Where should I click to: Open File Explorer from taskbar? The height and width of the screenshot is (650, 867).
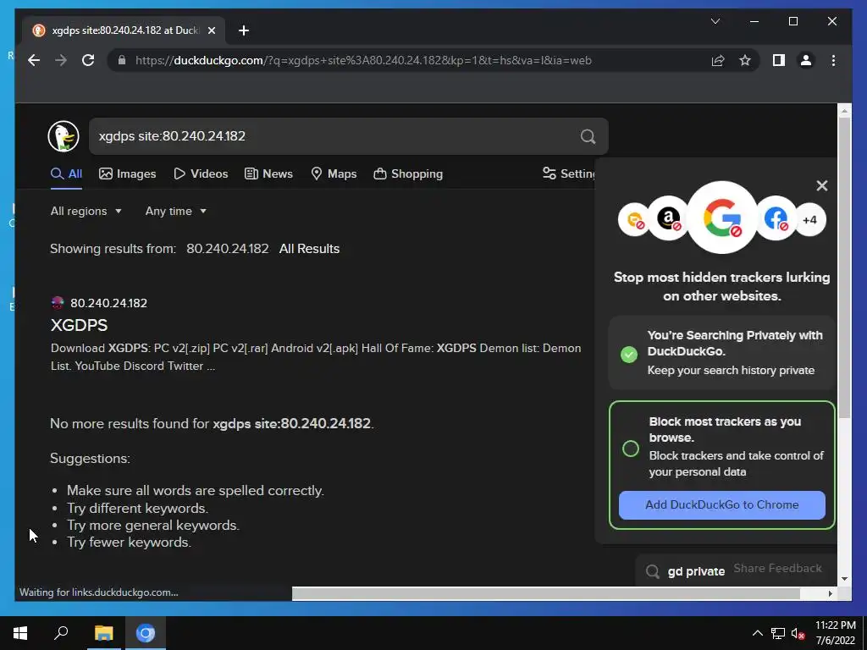103,633
